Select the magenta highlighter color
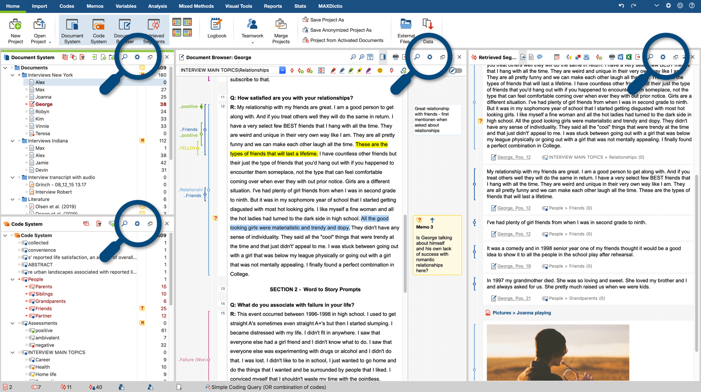 [x=368, y=70]
